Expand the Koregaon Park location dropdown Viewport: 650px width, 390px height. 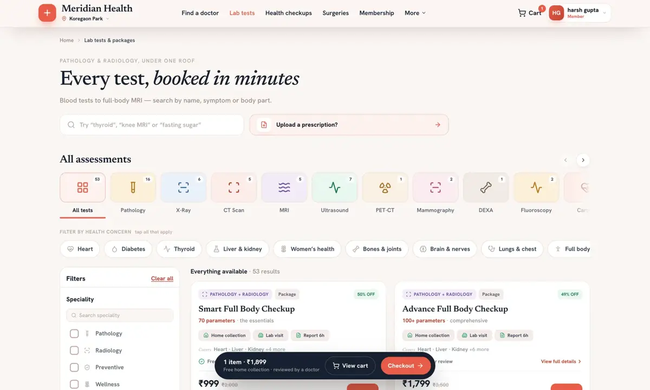tap(86, 19)
